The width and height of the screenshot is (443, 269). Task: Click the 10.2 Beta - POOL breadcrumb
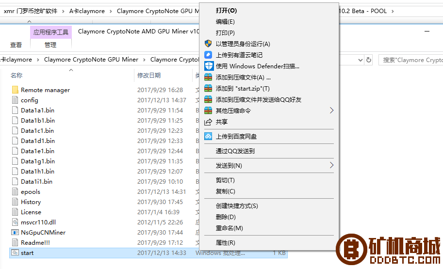(x=363, y=11)
